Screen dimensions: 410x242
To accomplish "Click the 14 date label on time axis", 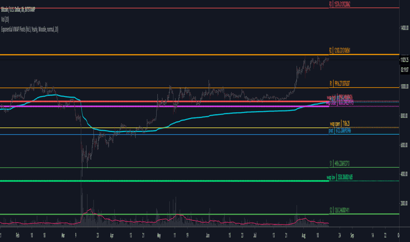I will 373,235.
